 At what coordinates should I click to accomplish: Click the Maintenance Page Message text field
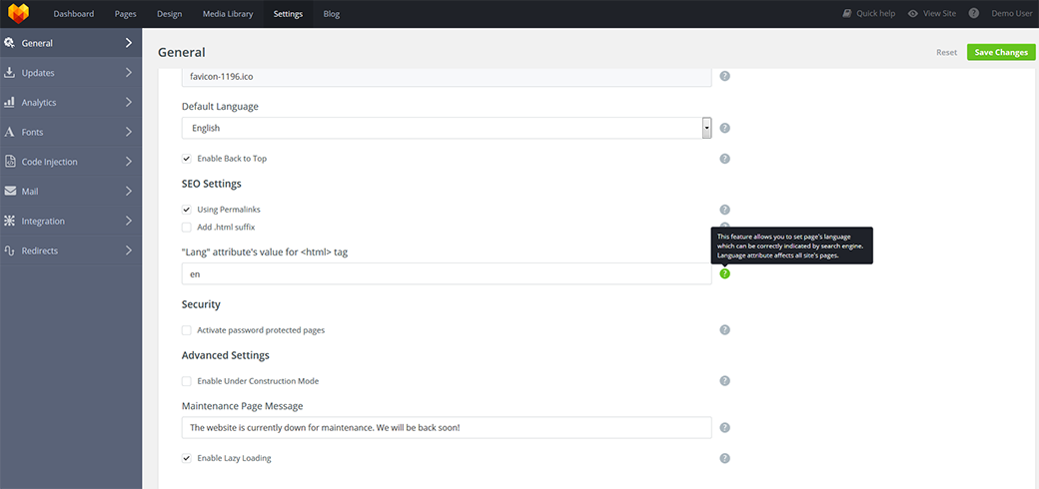pos(446,428)
